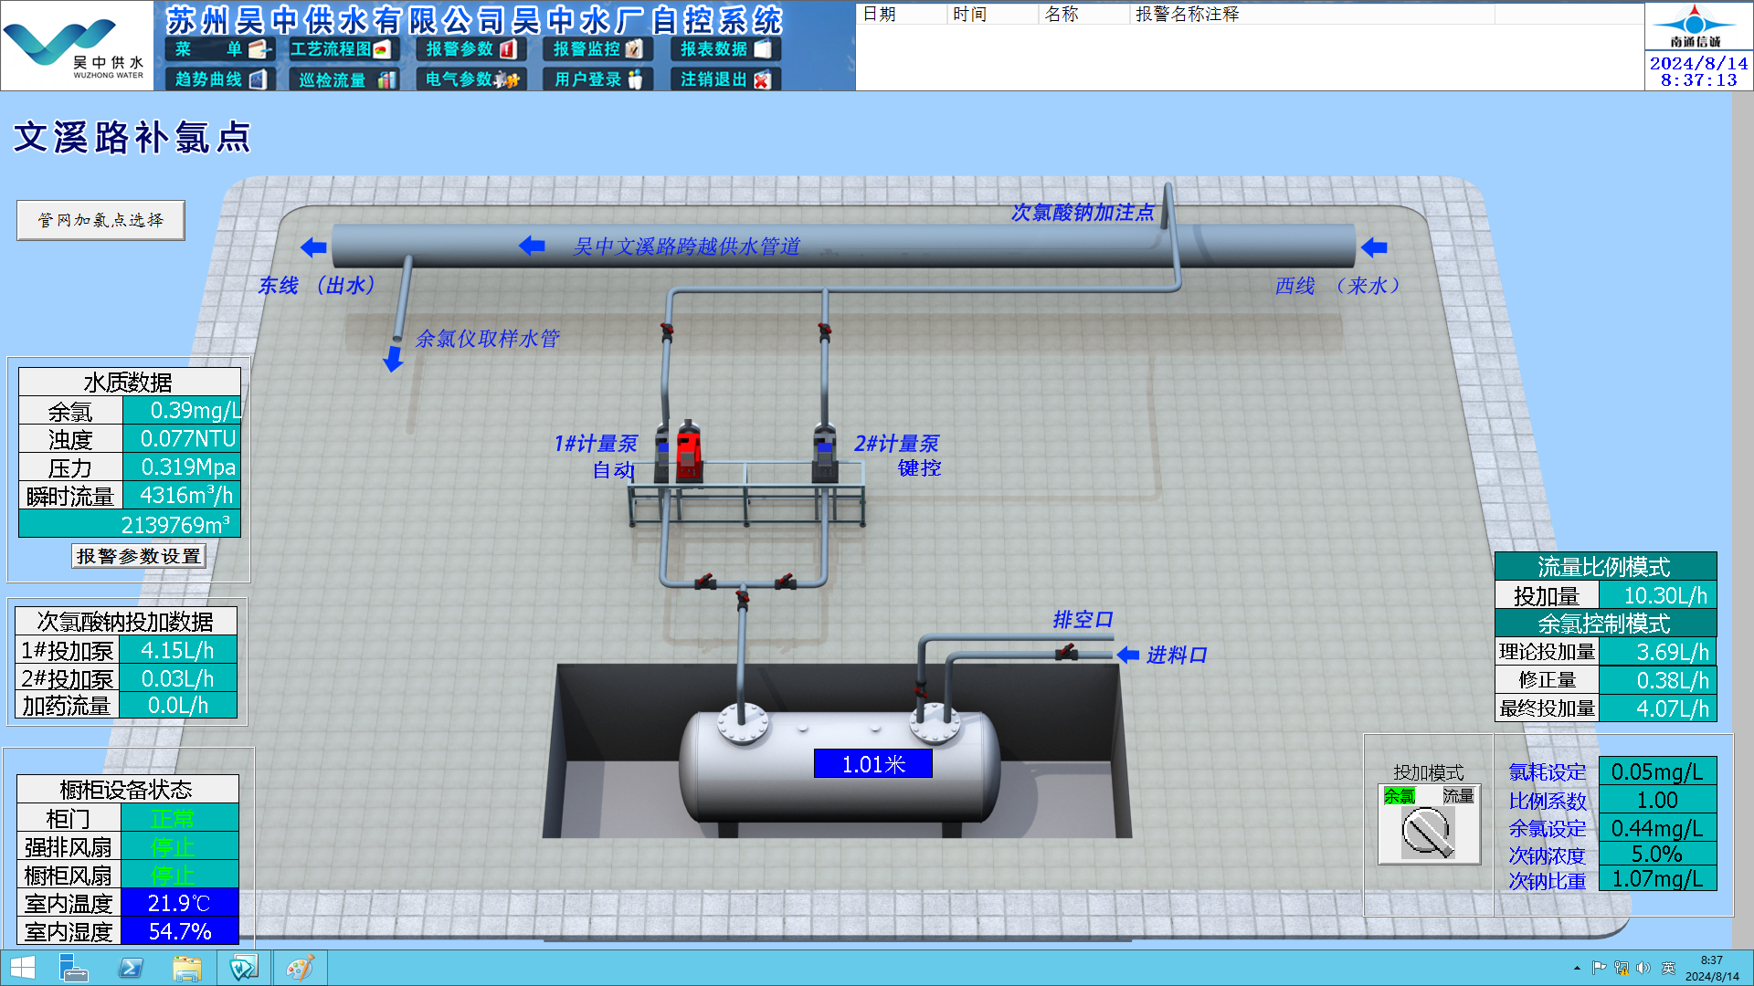The height and width of the screenshot is (986, 1754).
Task: Click the 报表数据 report icon
Action: click(x=763, y=49)
